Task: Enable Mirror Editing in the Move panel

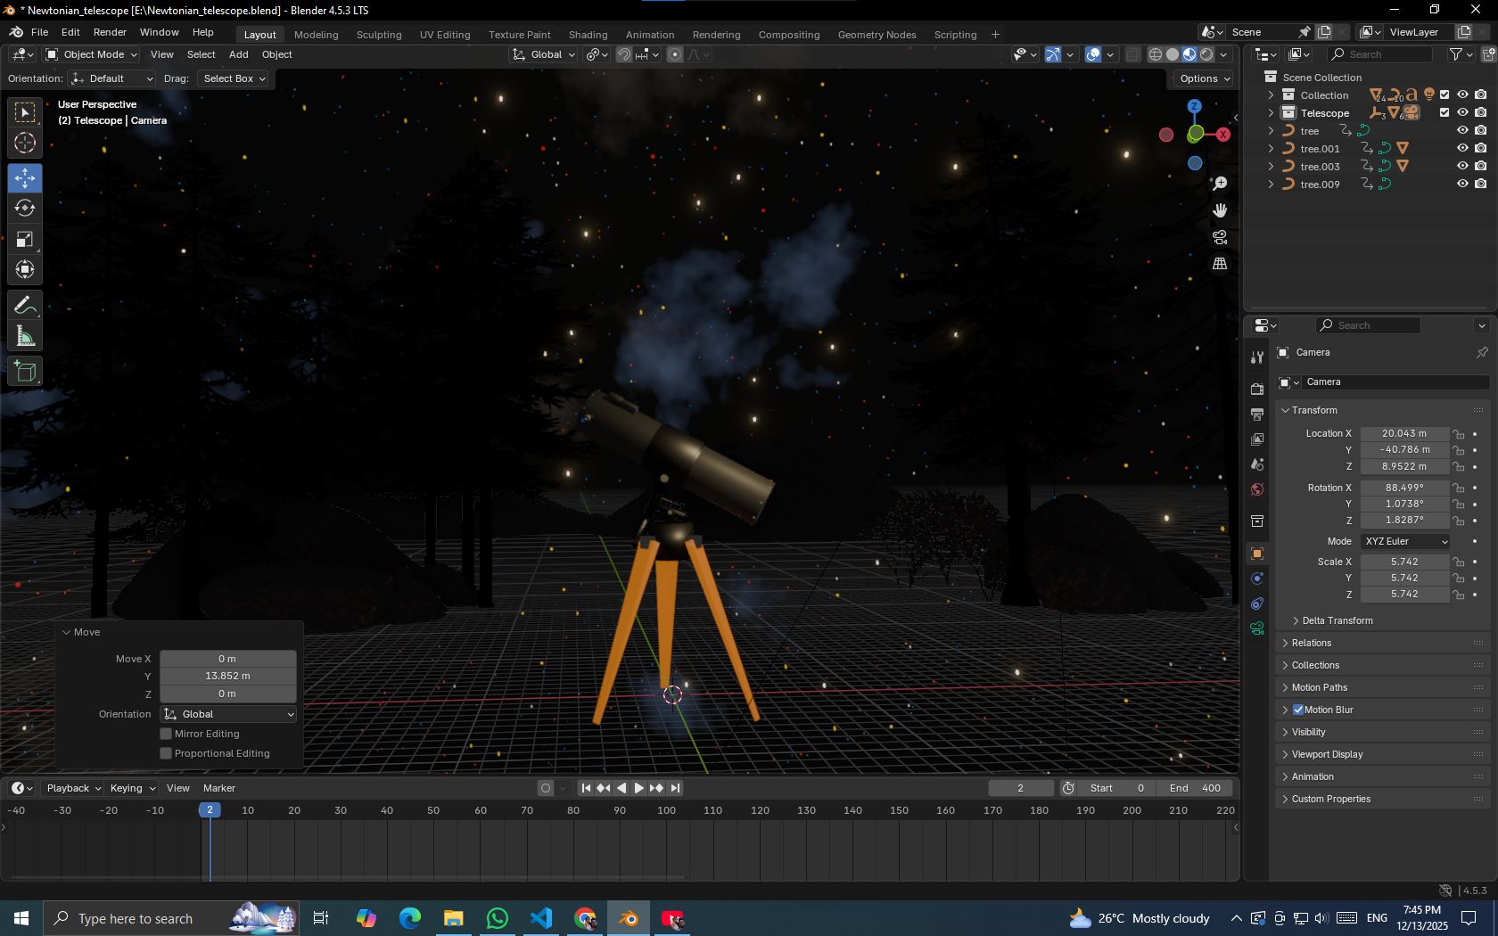Action: 166,733
